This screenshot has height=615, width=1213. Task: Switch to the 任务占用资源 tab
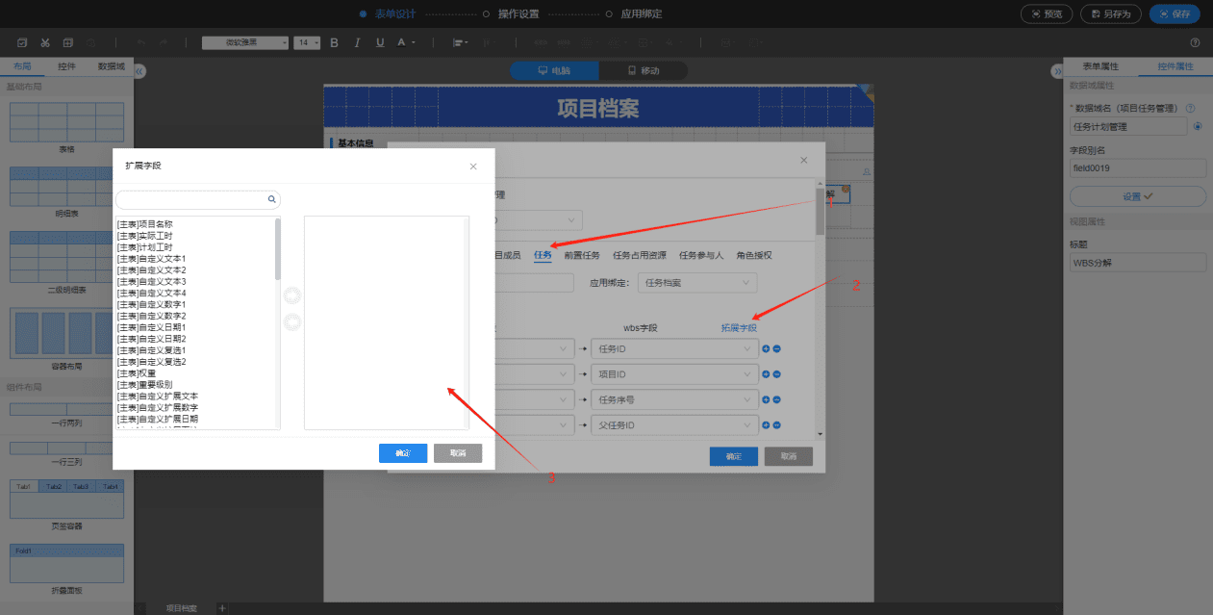coord(640,255)
